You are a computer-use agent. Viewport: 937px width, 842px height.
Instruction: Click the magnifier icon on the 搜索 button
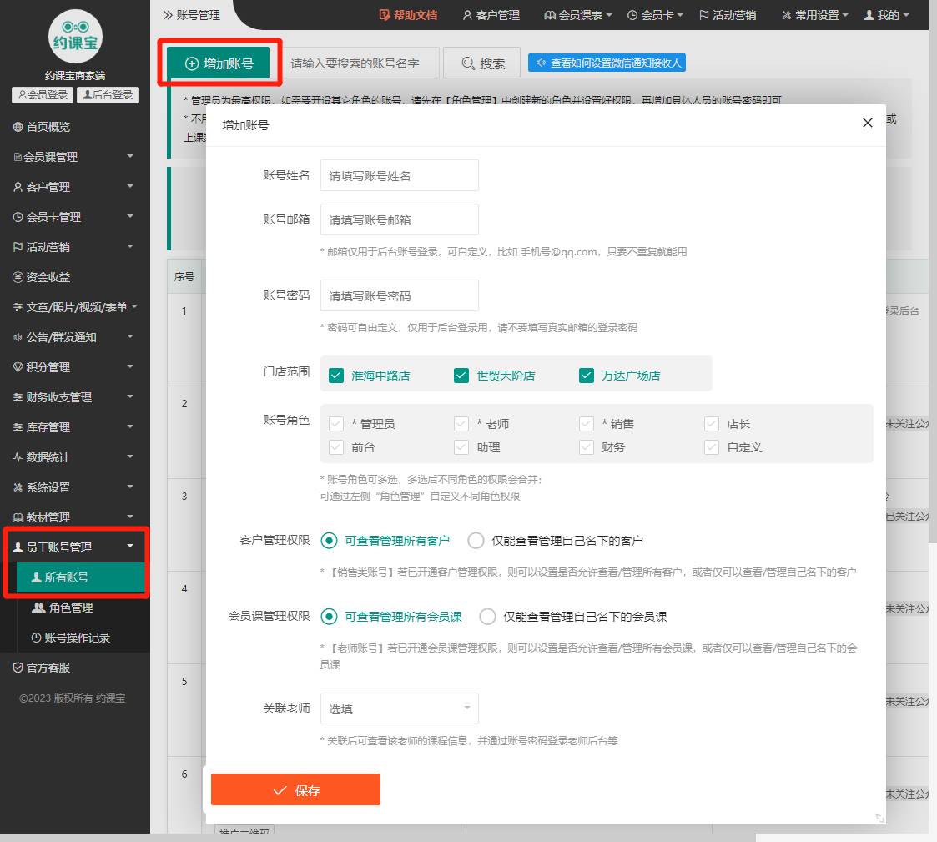pyautogui.click(x=469, y=63)
